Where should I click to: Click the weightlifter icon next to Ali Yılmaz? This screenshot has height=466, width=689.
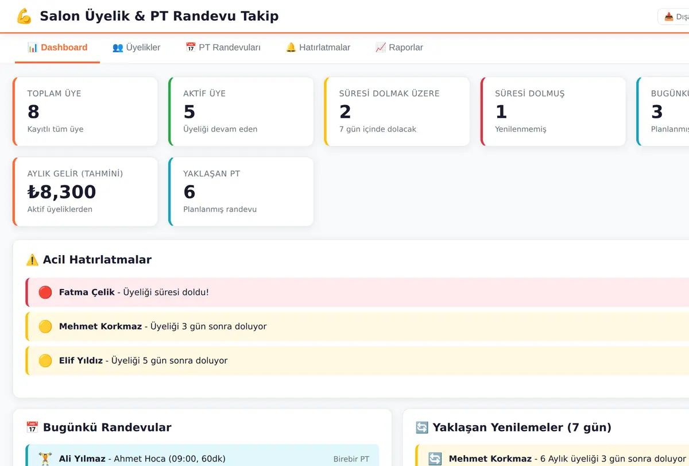[x=45, y=459]
